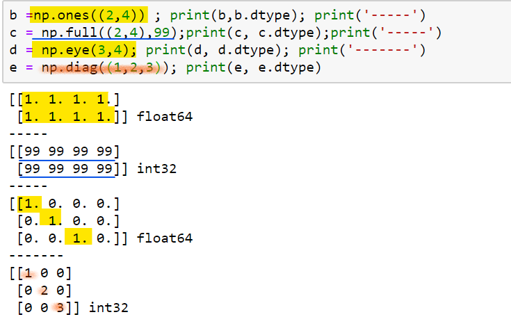Click the float64 label after the eye matrix
The image size is (511, 326).
(x=165, y=238)
